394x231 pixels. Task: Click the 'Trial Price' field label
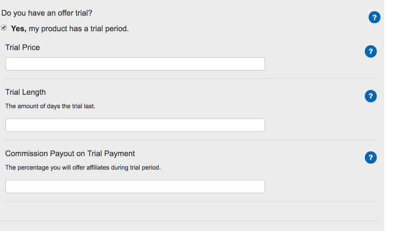click(23, 47)
